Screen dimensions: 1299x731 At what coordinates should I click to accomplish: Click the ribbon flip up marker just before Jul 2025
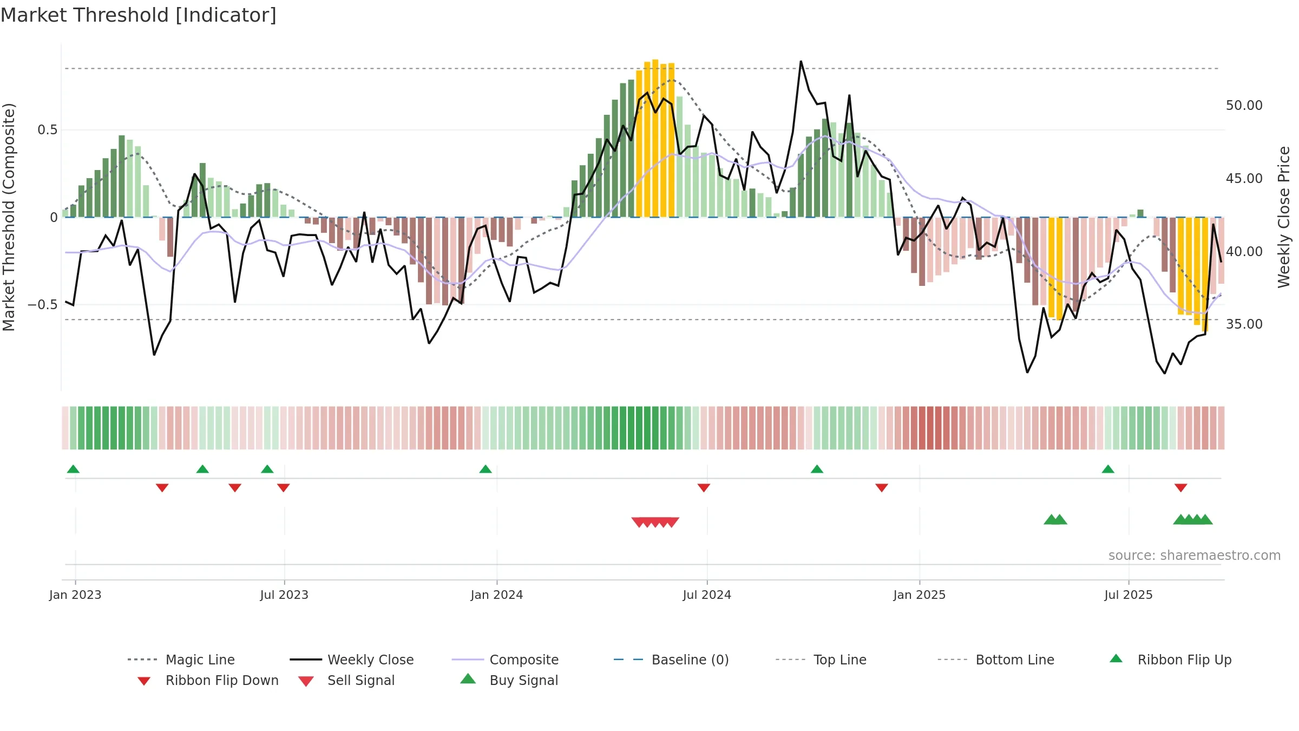tap(1108, 469)
